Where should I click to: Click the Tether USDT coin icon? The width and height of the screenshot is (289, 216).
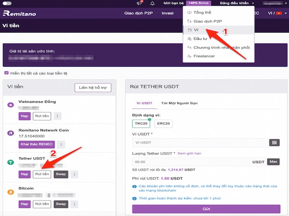click(11, 162)
